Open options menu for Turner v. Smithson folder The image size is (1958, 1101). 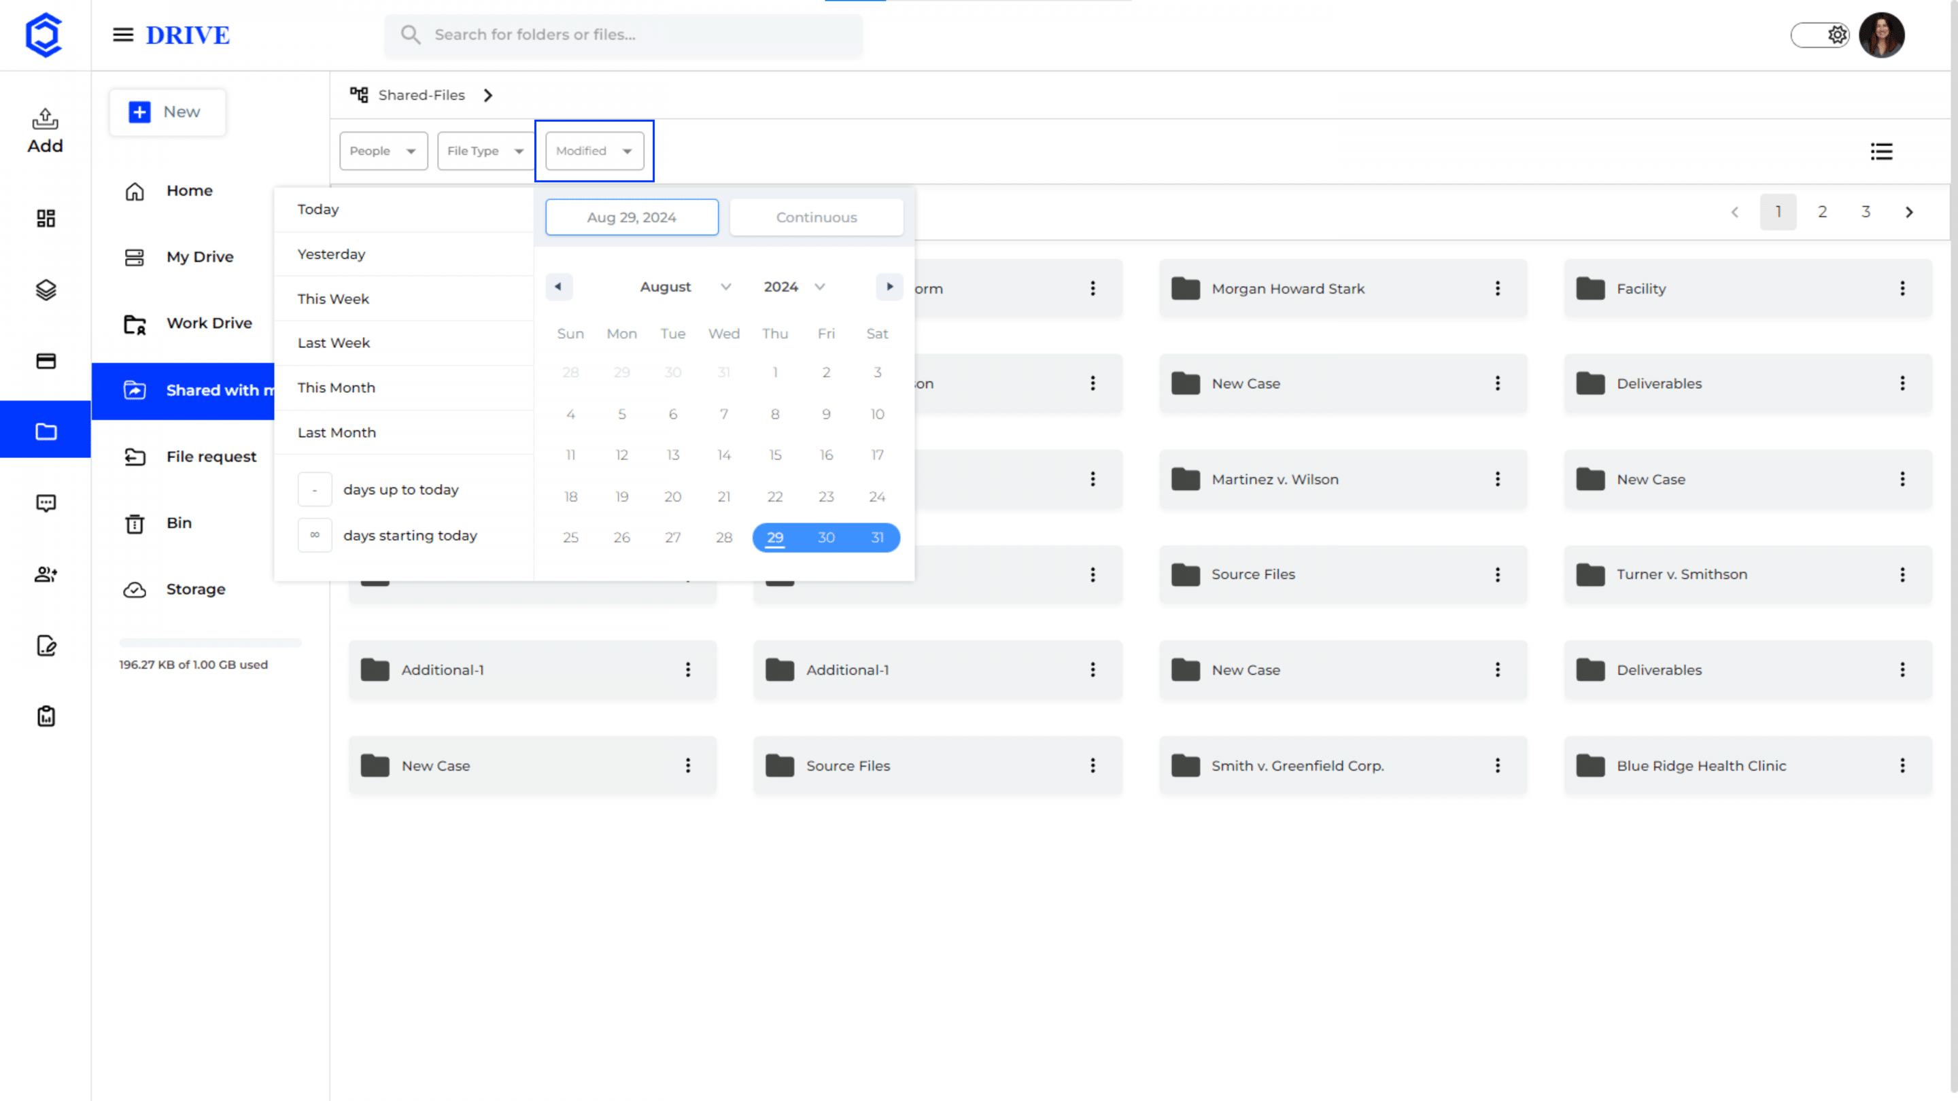pyautogui.click(x=1902, y=574)
